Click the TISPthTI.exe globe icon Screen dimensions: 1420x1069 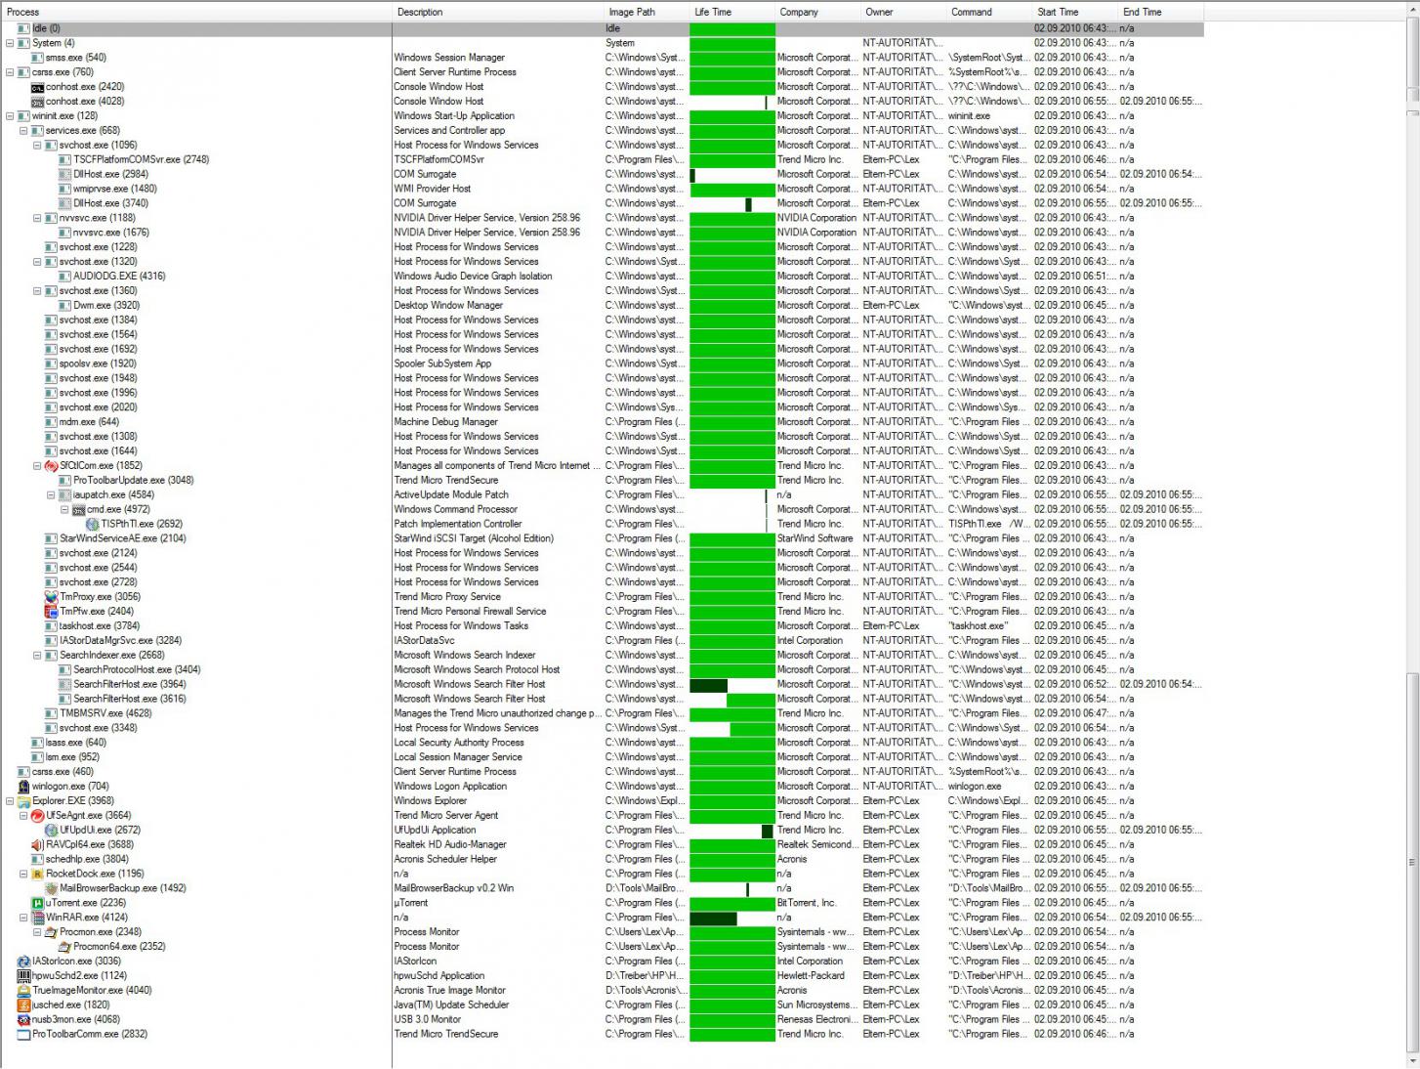click(92, 524)
